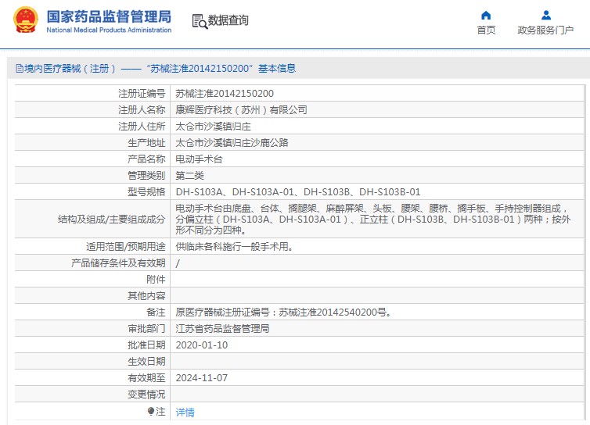Click approval department 江苏省药品监督管理局 value
This screenshot has height=425, width=590.
222,329
